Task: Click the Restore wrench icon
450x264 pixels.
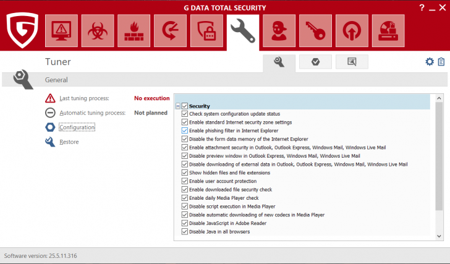Action: click(50, 142)
